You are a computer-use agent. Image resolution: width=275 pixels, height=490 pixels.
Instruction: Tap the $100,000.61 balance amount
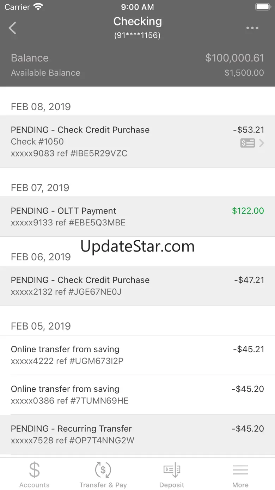234,58
